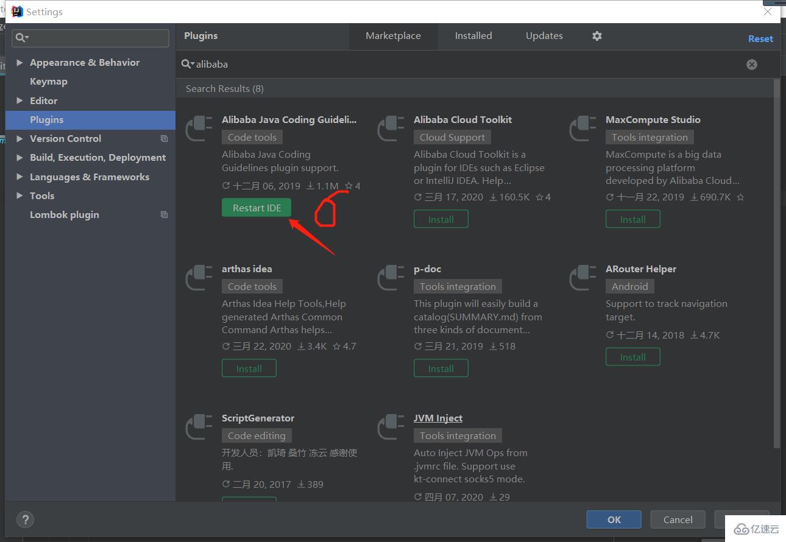Click the Alibaba Cloud Toolkit plugin icon
The image size is (786, 542).
pos(391,128)
